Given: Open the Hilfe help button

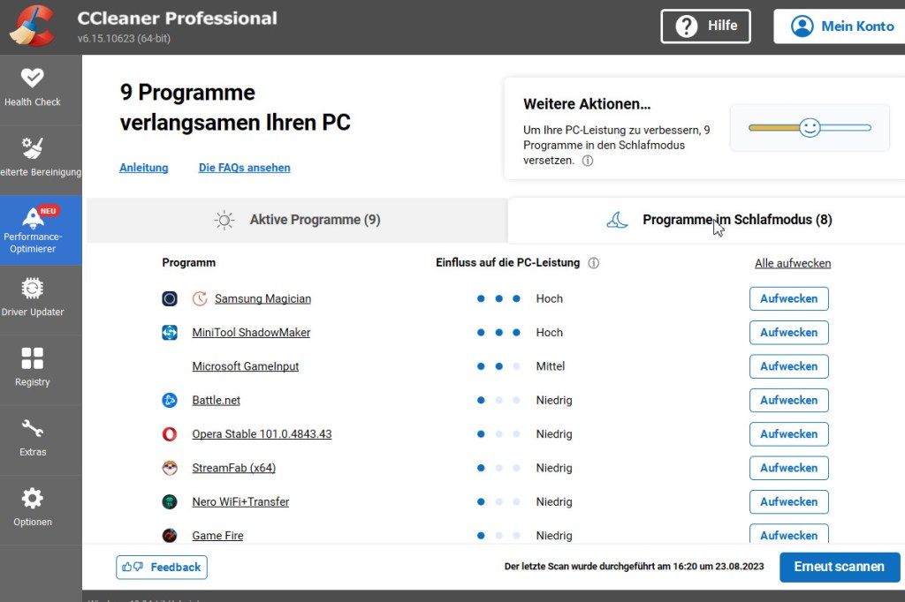Looking at the screenshot, I should (x=705, y=26).
